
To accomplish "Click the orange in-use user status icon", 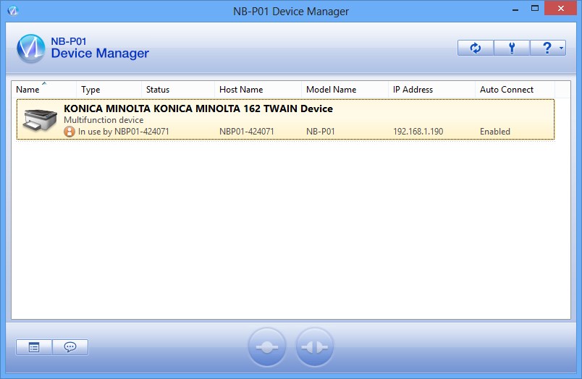I will click(x=69, y=132).
